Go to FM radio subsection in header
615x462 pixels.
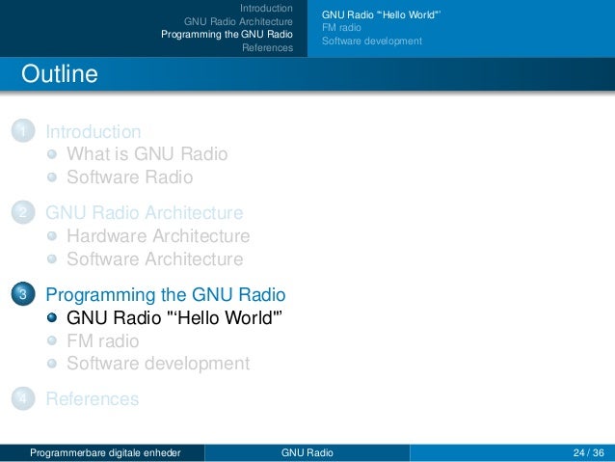tap(341, 27)
